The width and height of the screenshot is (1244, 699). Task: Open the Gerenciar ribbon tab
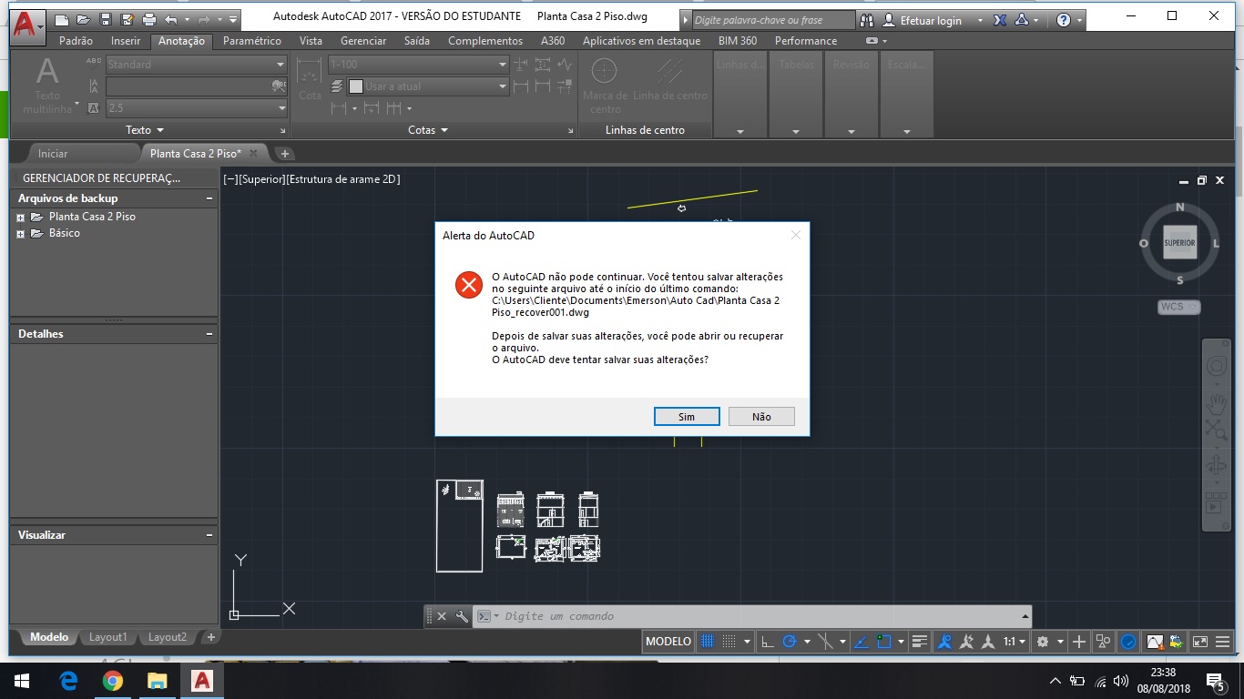coord(363,41)
